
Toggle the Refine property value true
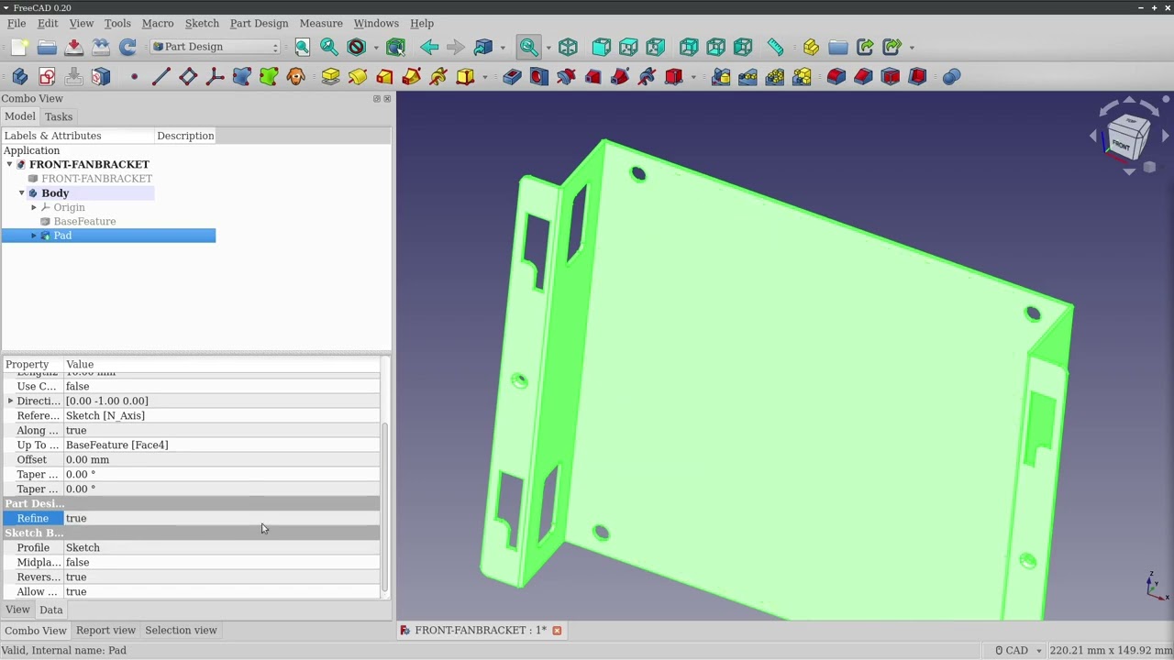pyautogui.click(x=221, y=518)
